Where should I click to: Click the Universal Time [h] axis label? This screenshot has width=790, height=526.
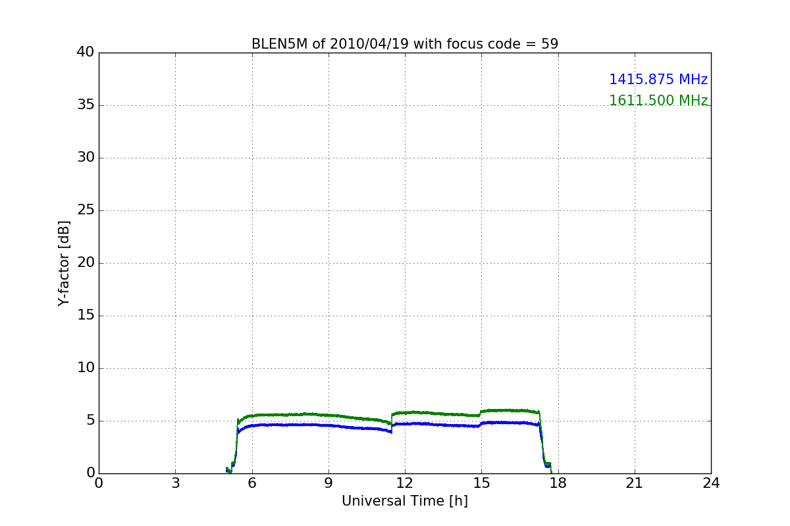pyautogui.click(x=405, y=501)
